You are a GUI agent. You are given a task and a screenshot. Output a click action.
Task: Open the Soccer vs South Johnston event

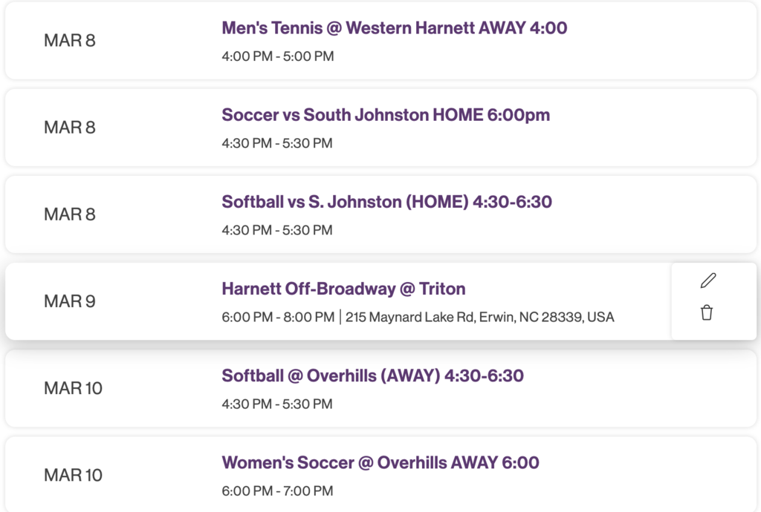pyautogui.click(x=386, y=115)
